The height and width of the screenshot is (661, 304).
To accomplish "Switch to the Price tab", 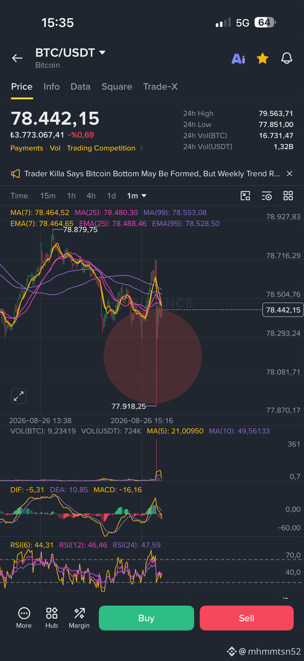I will 22,86.
